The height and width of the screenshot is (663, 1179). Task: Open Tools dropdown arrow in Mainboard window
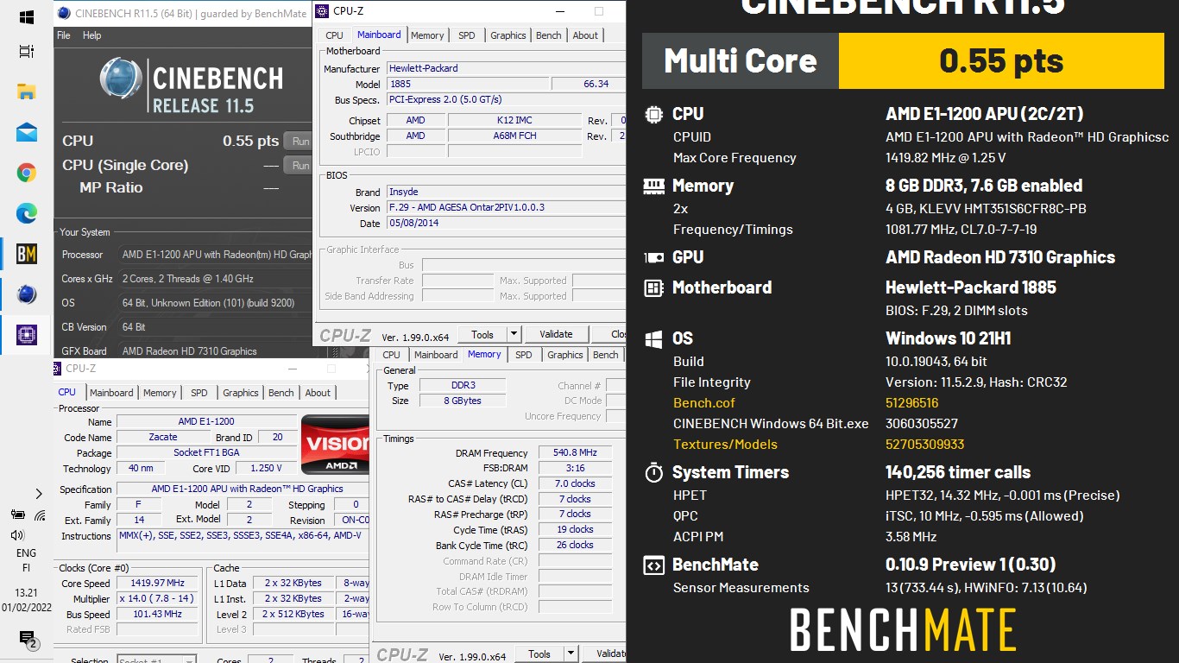pos(514,334)
